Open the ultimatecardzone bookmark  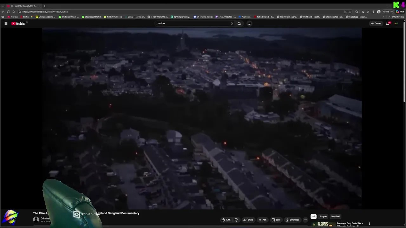coord(45,17)
